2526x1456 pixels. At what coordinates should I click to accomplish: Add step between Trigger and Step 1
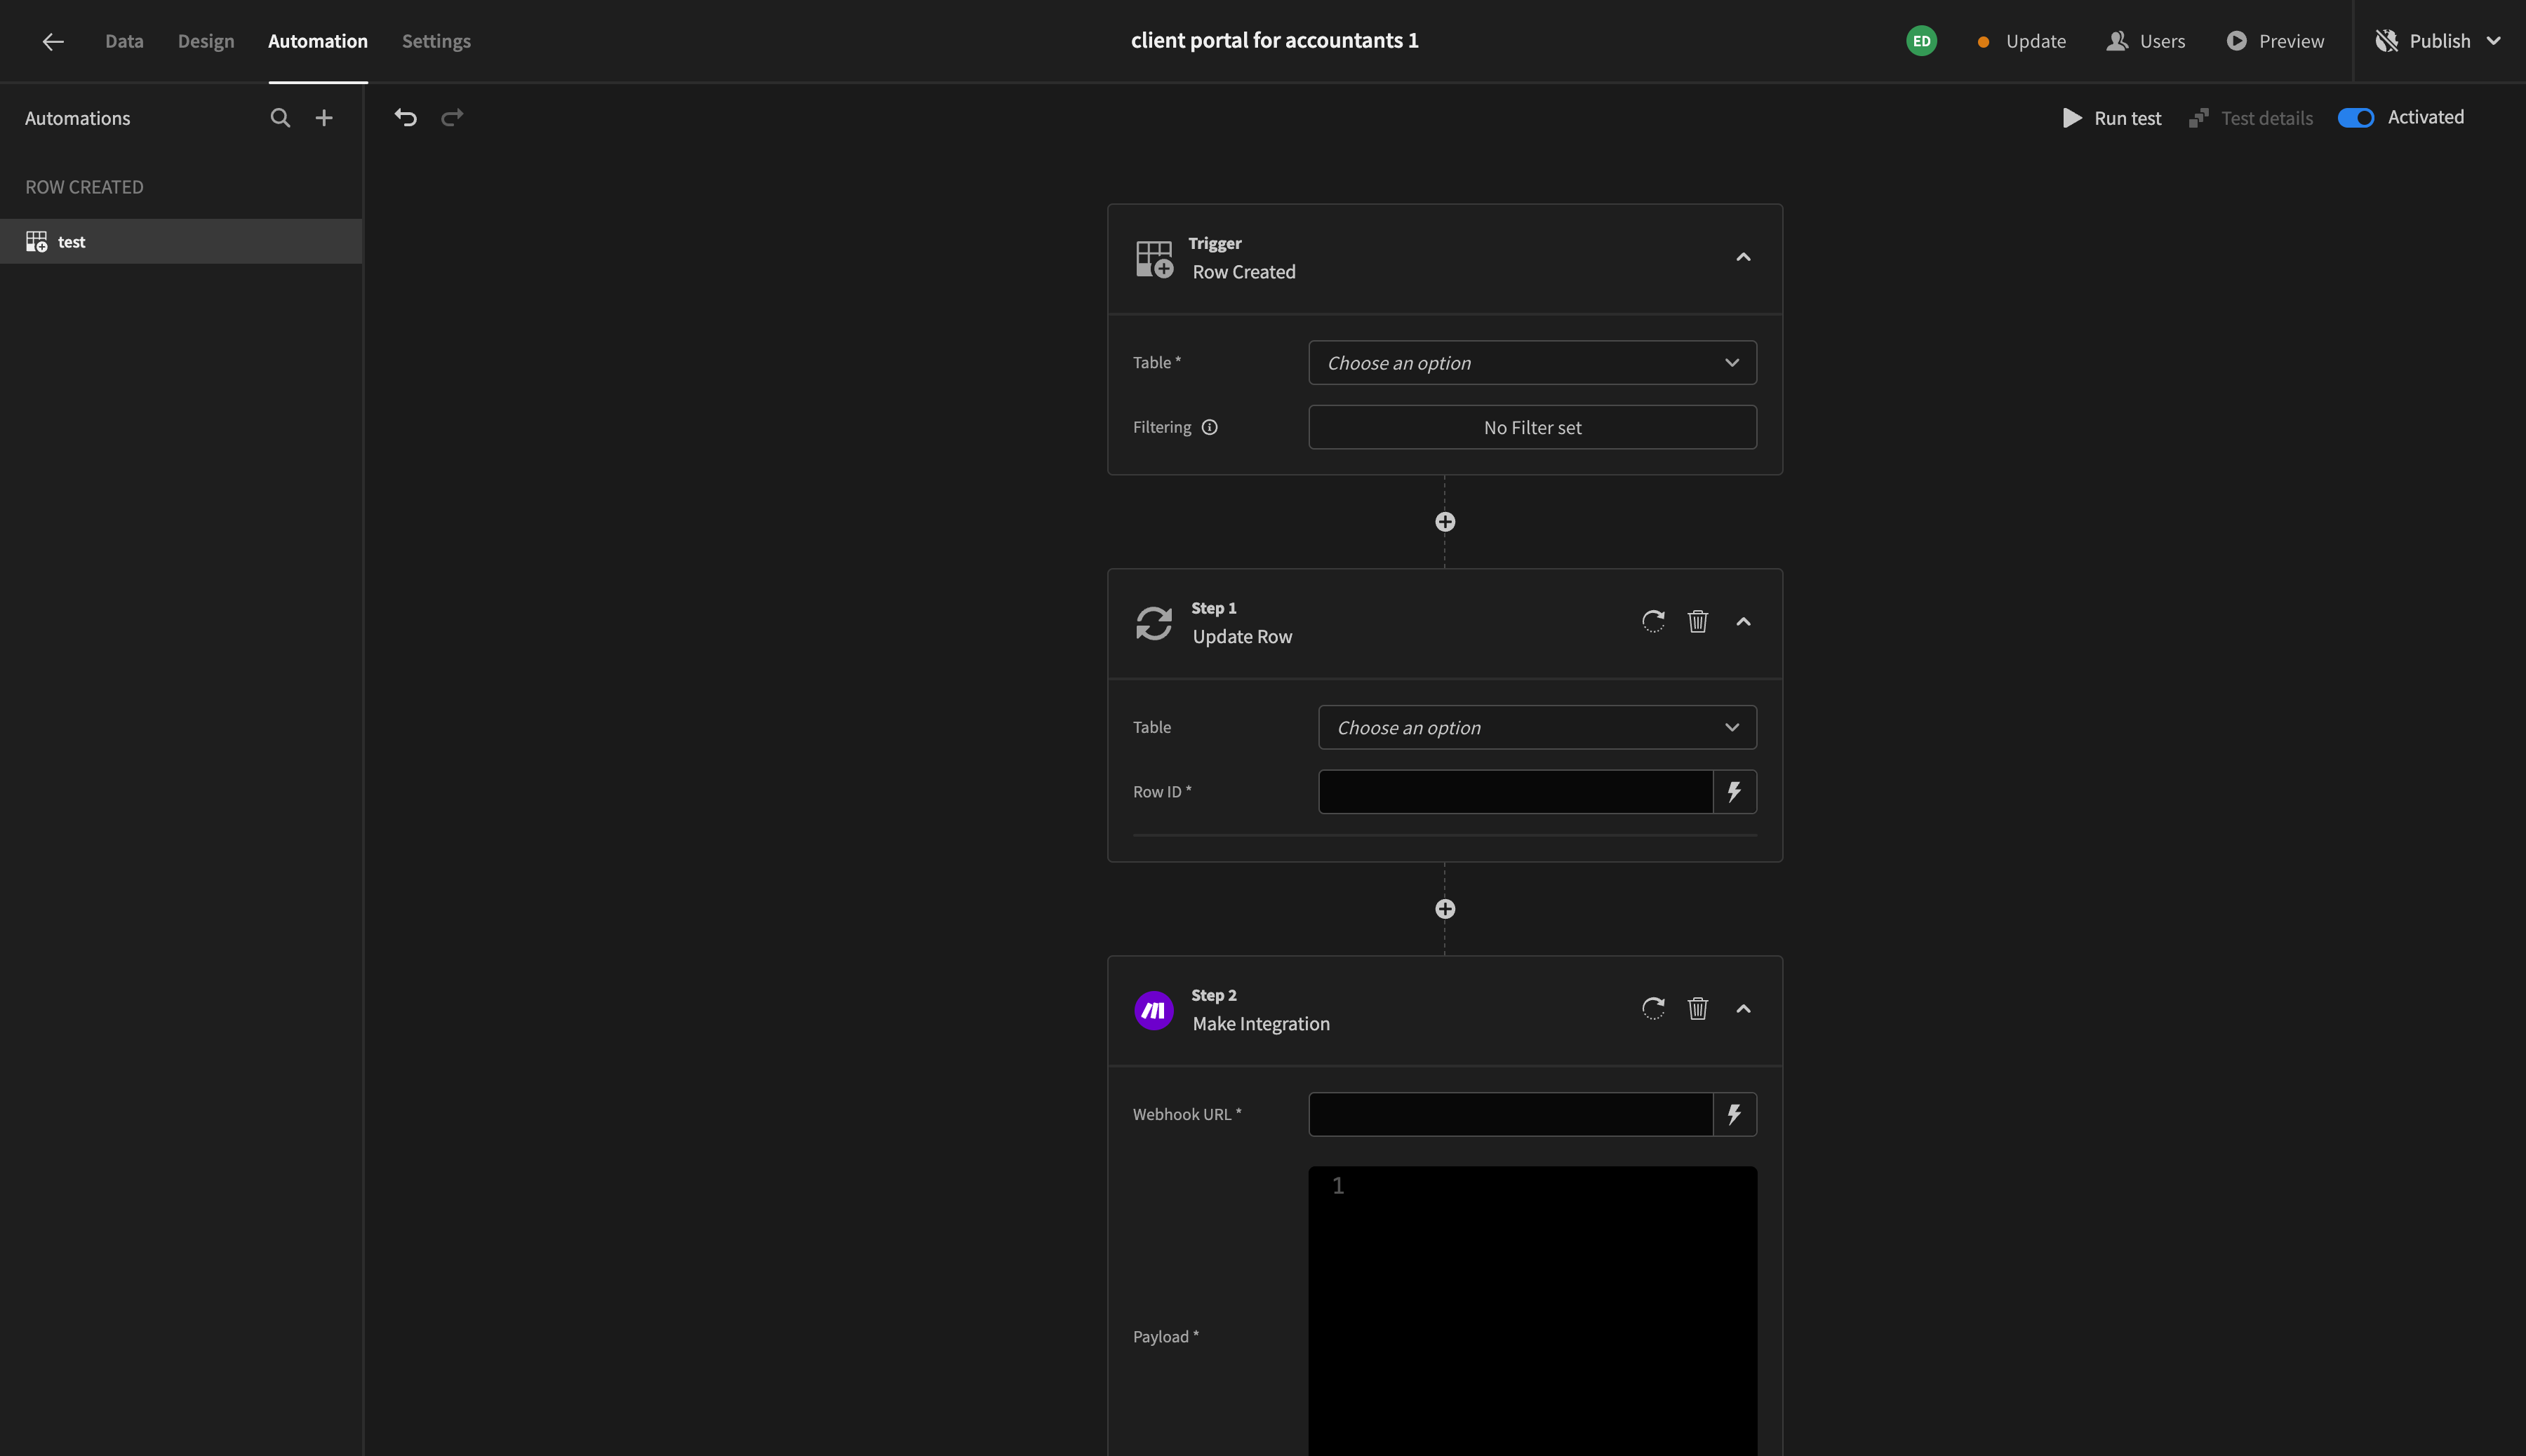tap(1445, 522)
